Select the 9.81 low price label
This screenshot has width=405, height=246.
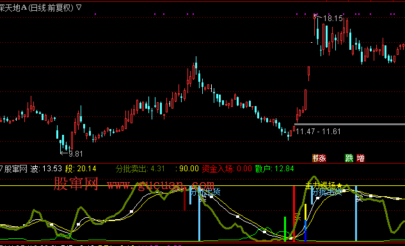(x=75, y=154)
